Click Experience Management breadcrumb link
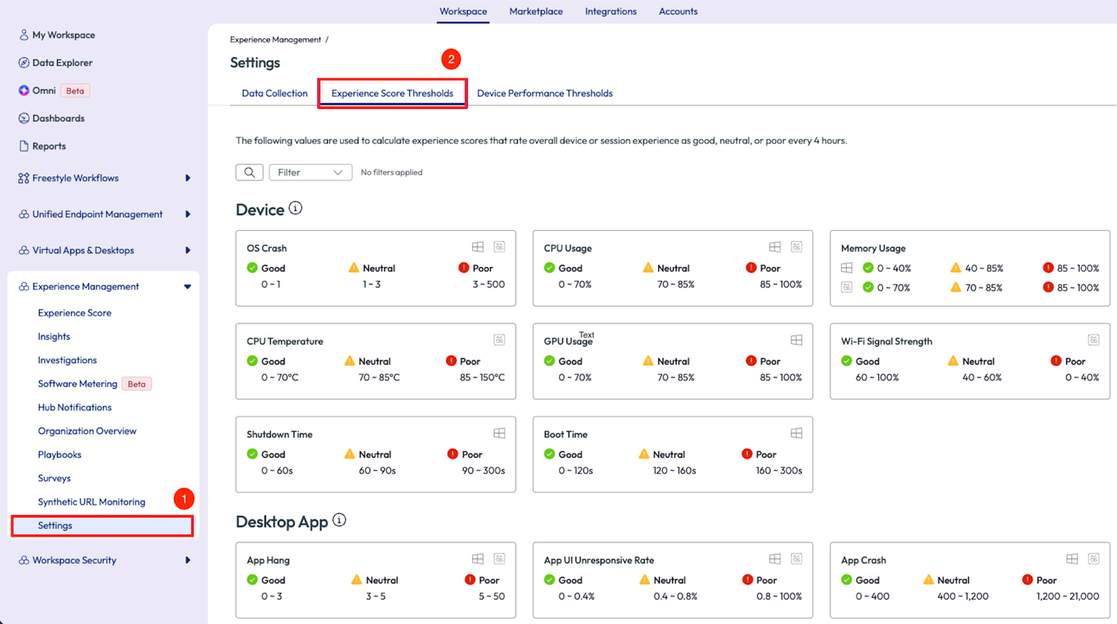 click(275, 39)
